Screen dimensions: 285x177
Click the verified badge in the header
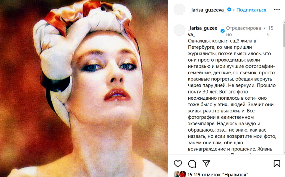click(229, 9)
